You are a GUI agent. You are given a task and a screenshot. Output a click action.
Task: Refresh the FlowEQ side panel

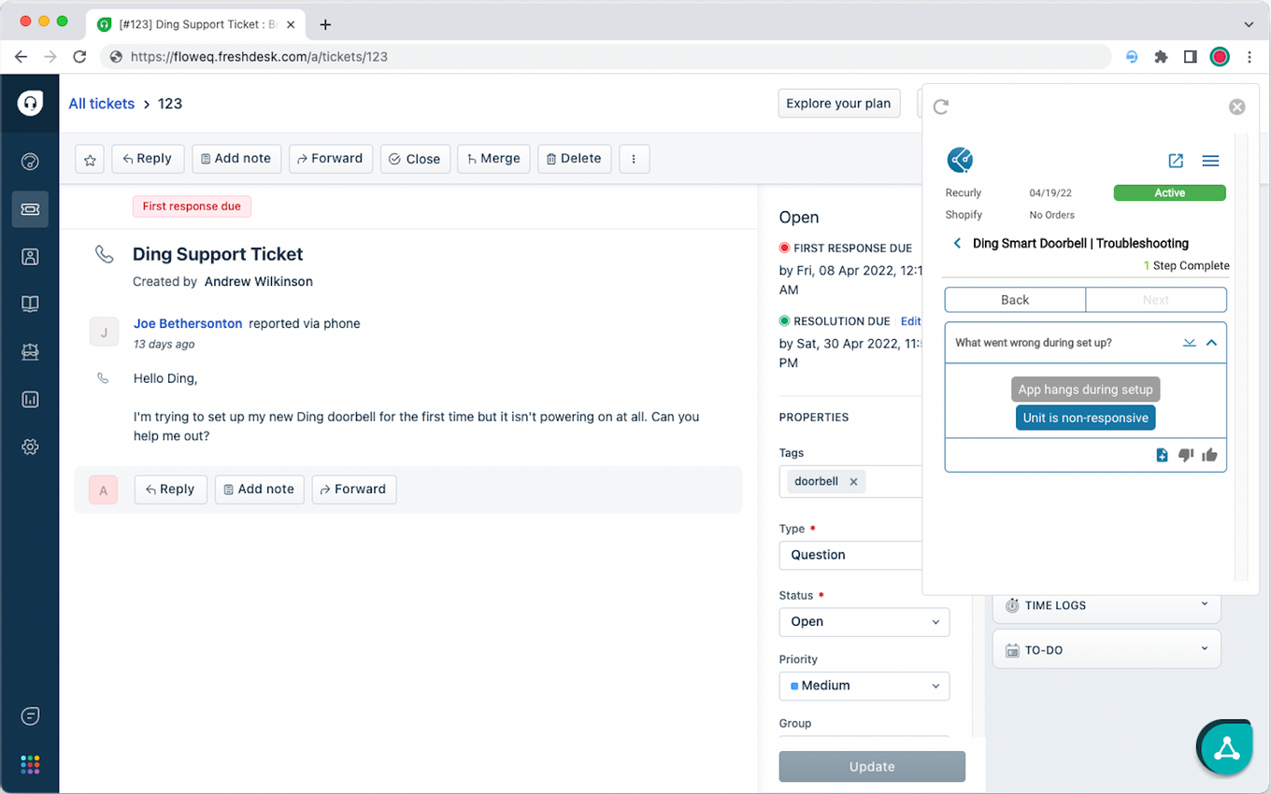point(941,106)
